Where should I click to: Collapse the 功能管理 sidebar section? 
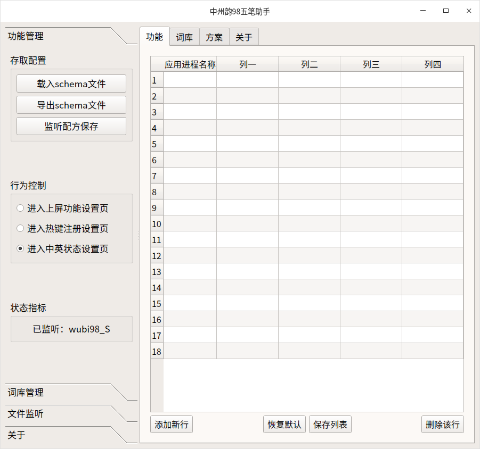pos(24,36)
